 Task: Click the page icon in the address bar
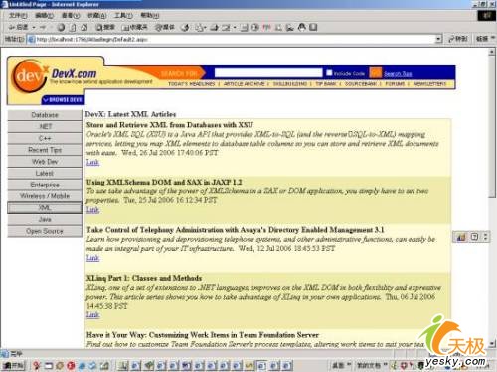[31, 39]
